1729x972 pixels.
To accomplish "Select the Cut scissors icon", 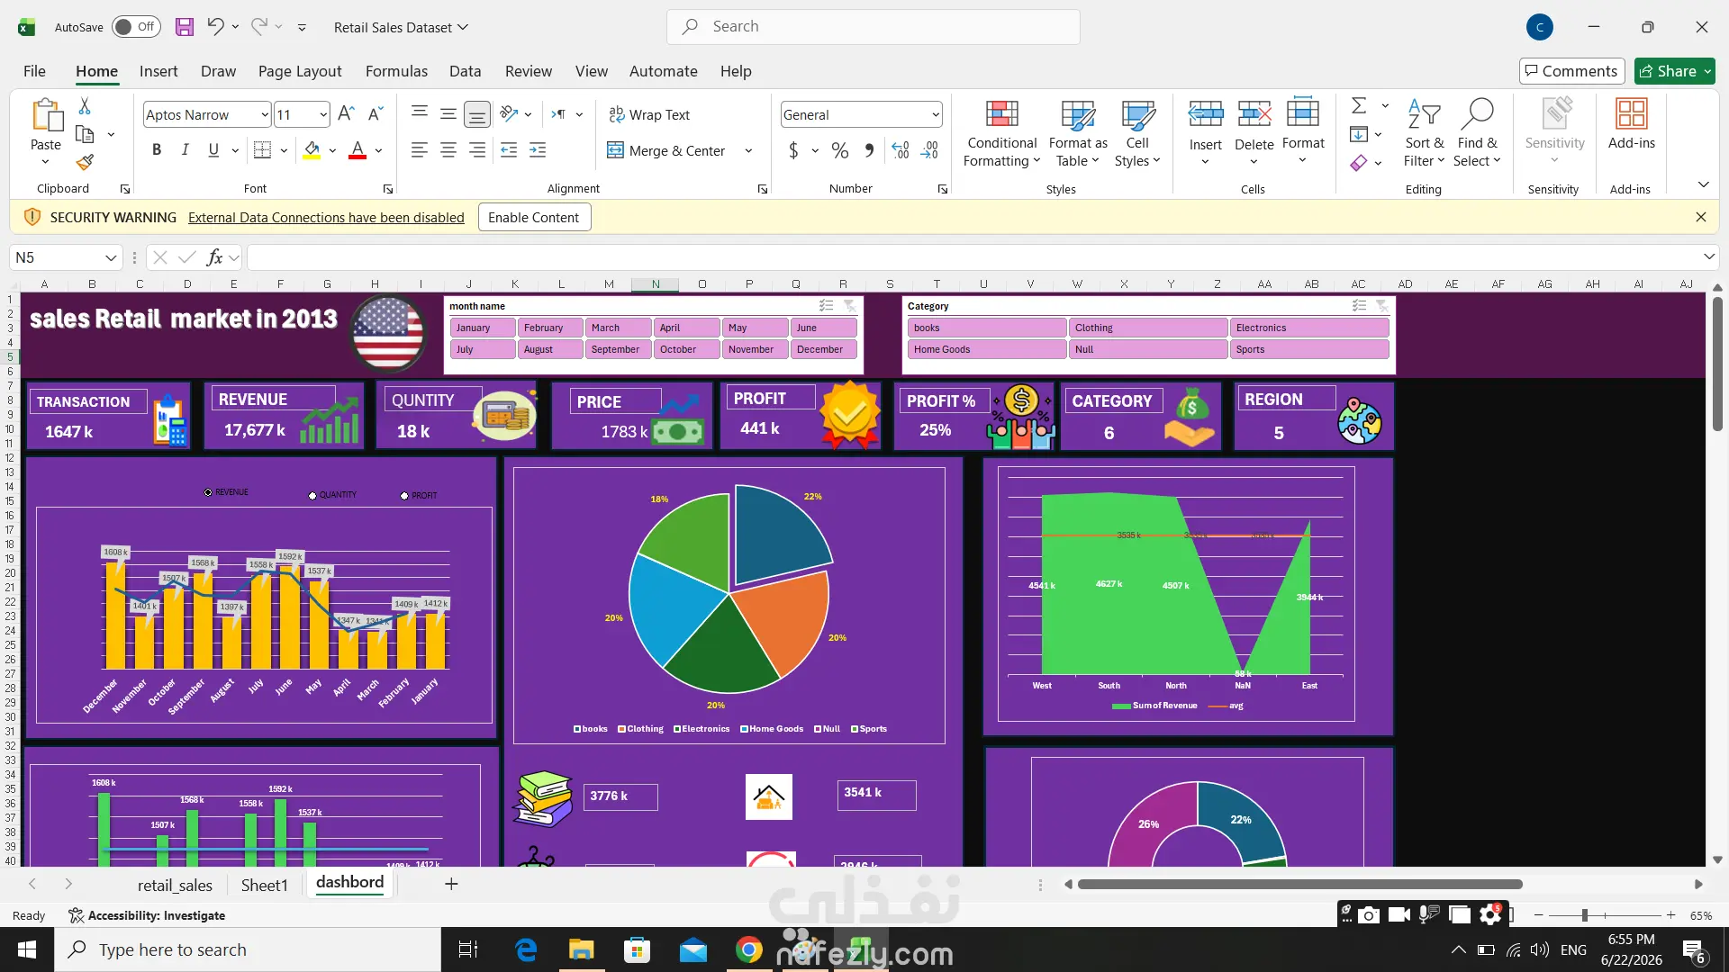I will pos(85,106).
